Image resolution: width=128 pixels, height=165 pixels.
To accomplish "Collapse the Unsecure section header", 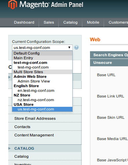I will tap(109, 63).
